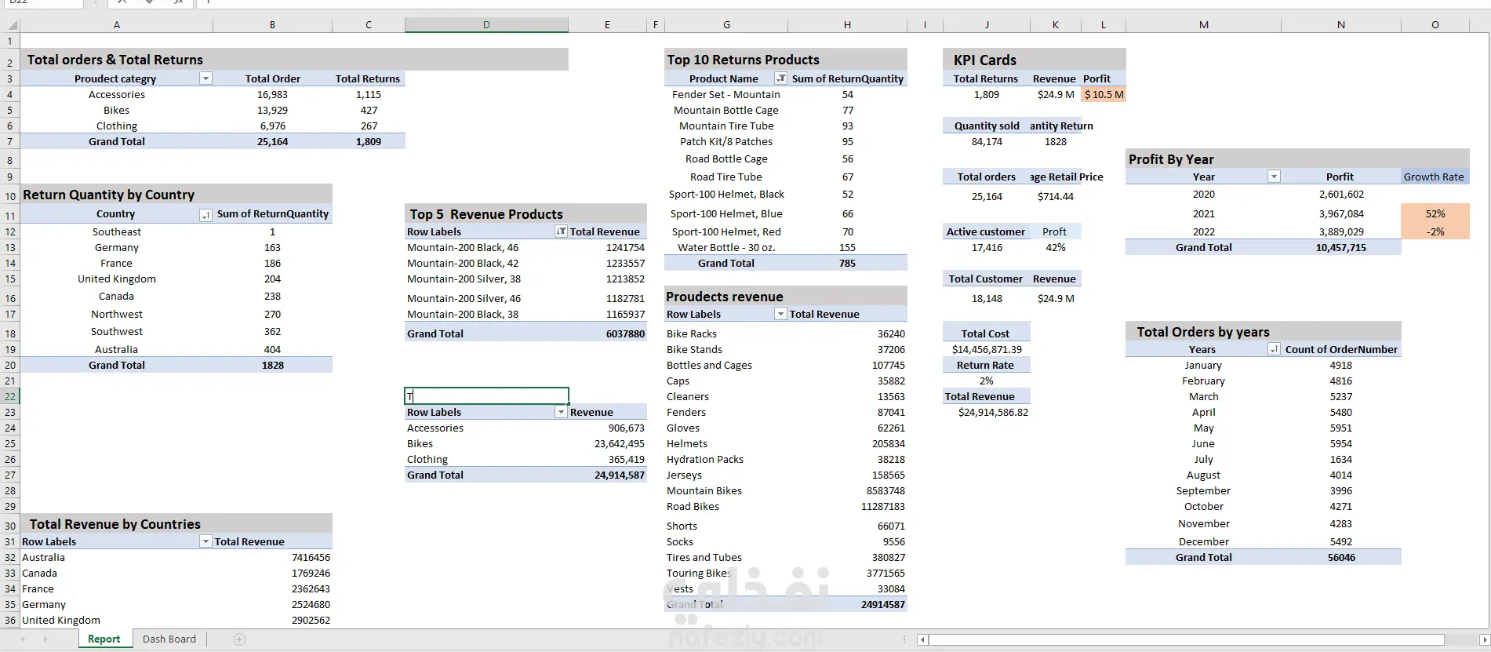Select Accessories total order 16,983
The width and height of the screenshot is (1491, 652).
click(272, 94)
